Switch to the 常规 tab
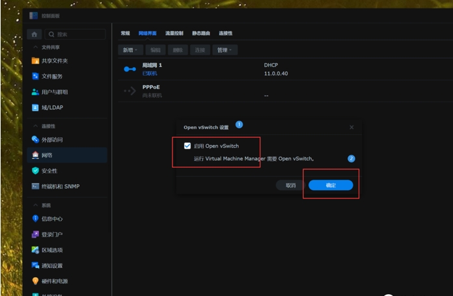 125,33
